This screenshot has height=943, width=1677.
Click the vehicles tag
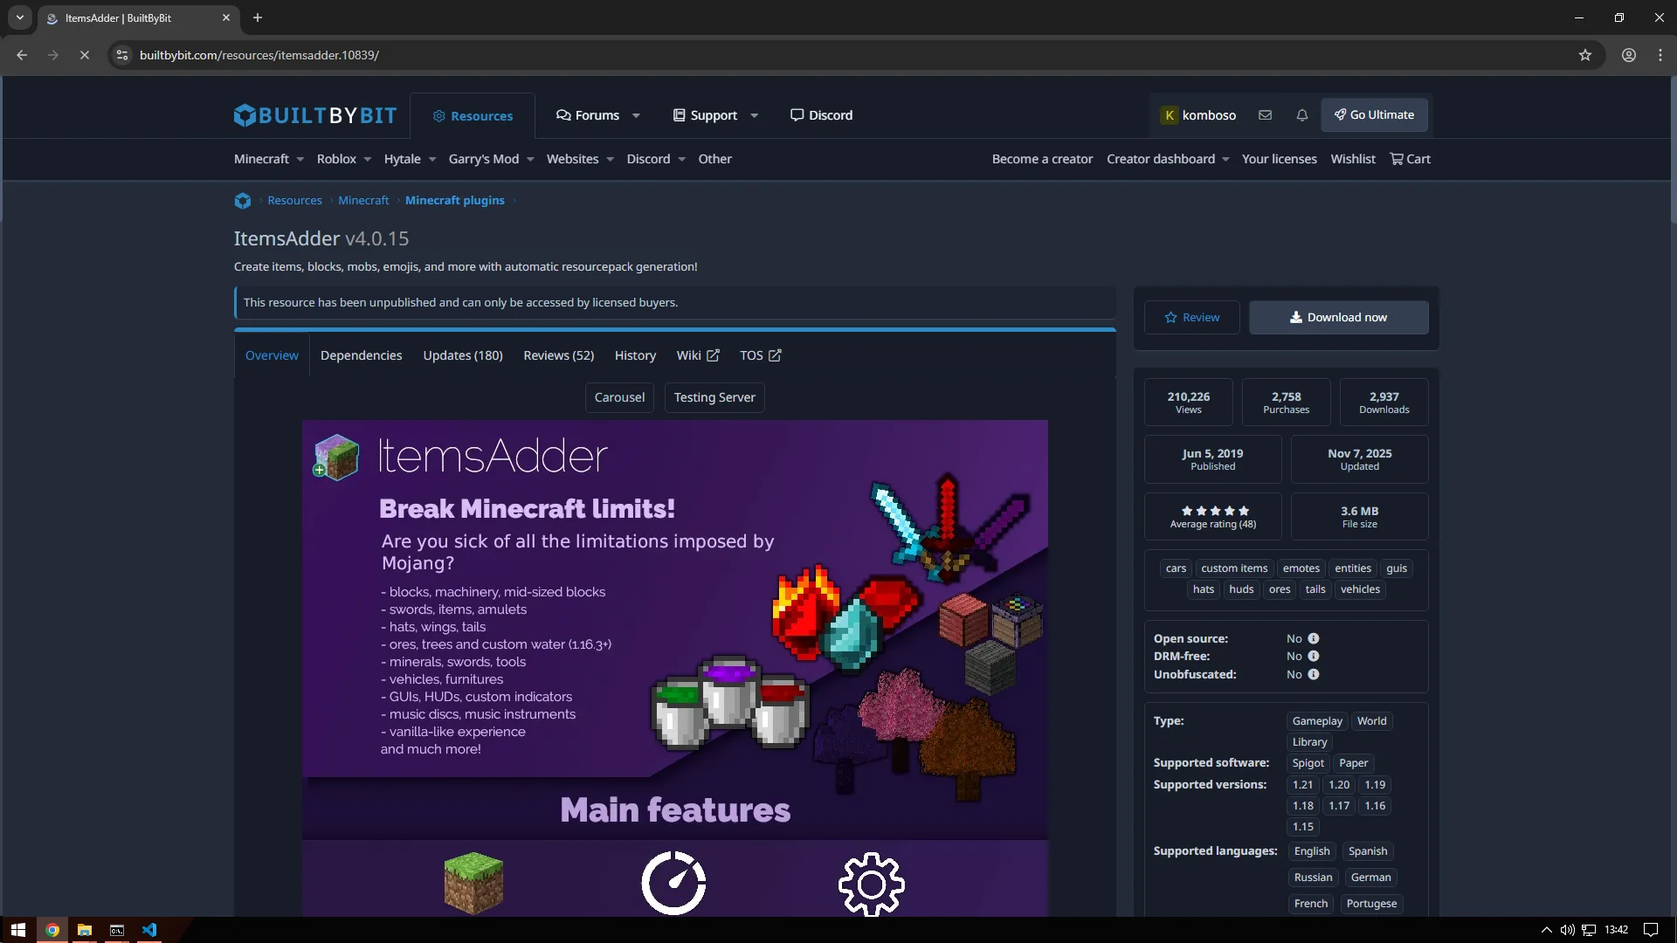point(1360,589)
